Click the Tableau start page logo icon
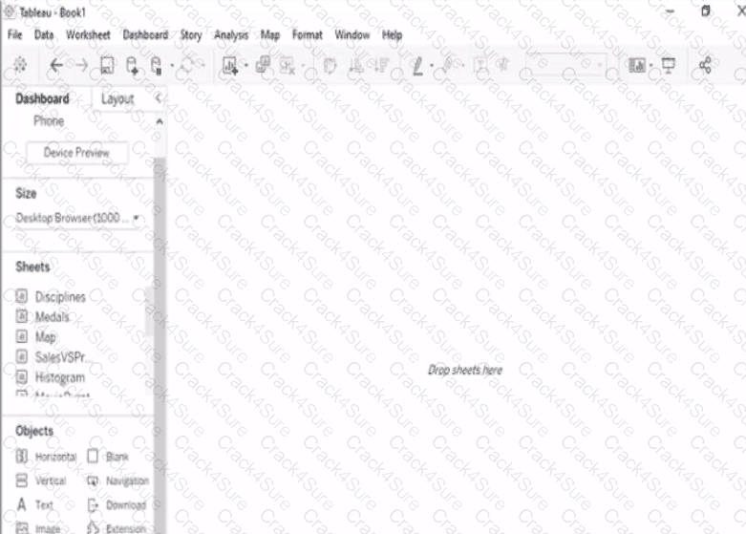The width and height of the screenshot is (746, 534). (20, 65)
